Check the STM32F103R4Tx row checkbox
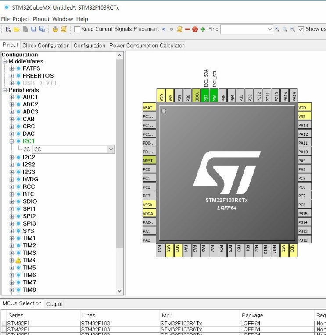This screenshot has height=335, width=326. point(4,324)
